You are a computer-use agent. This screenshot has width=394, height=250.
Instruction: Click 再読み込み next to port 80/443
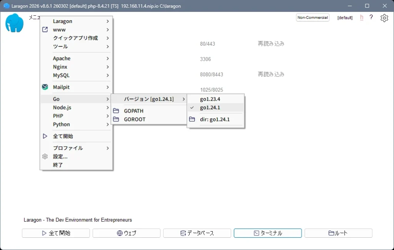coord(271,44)
